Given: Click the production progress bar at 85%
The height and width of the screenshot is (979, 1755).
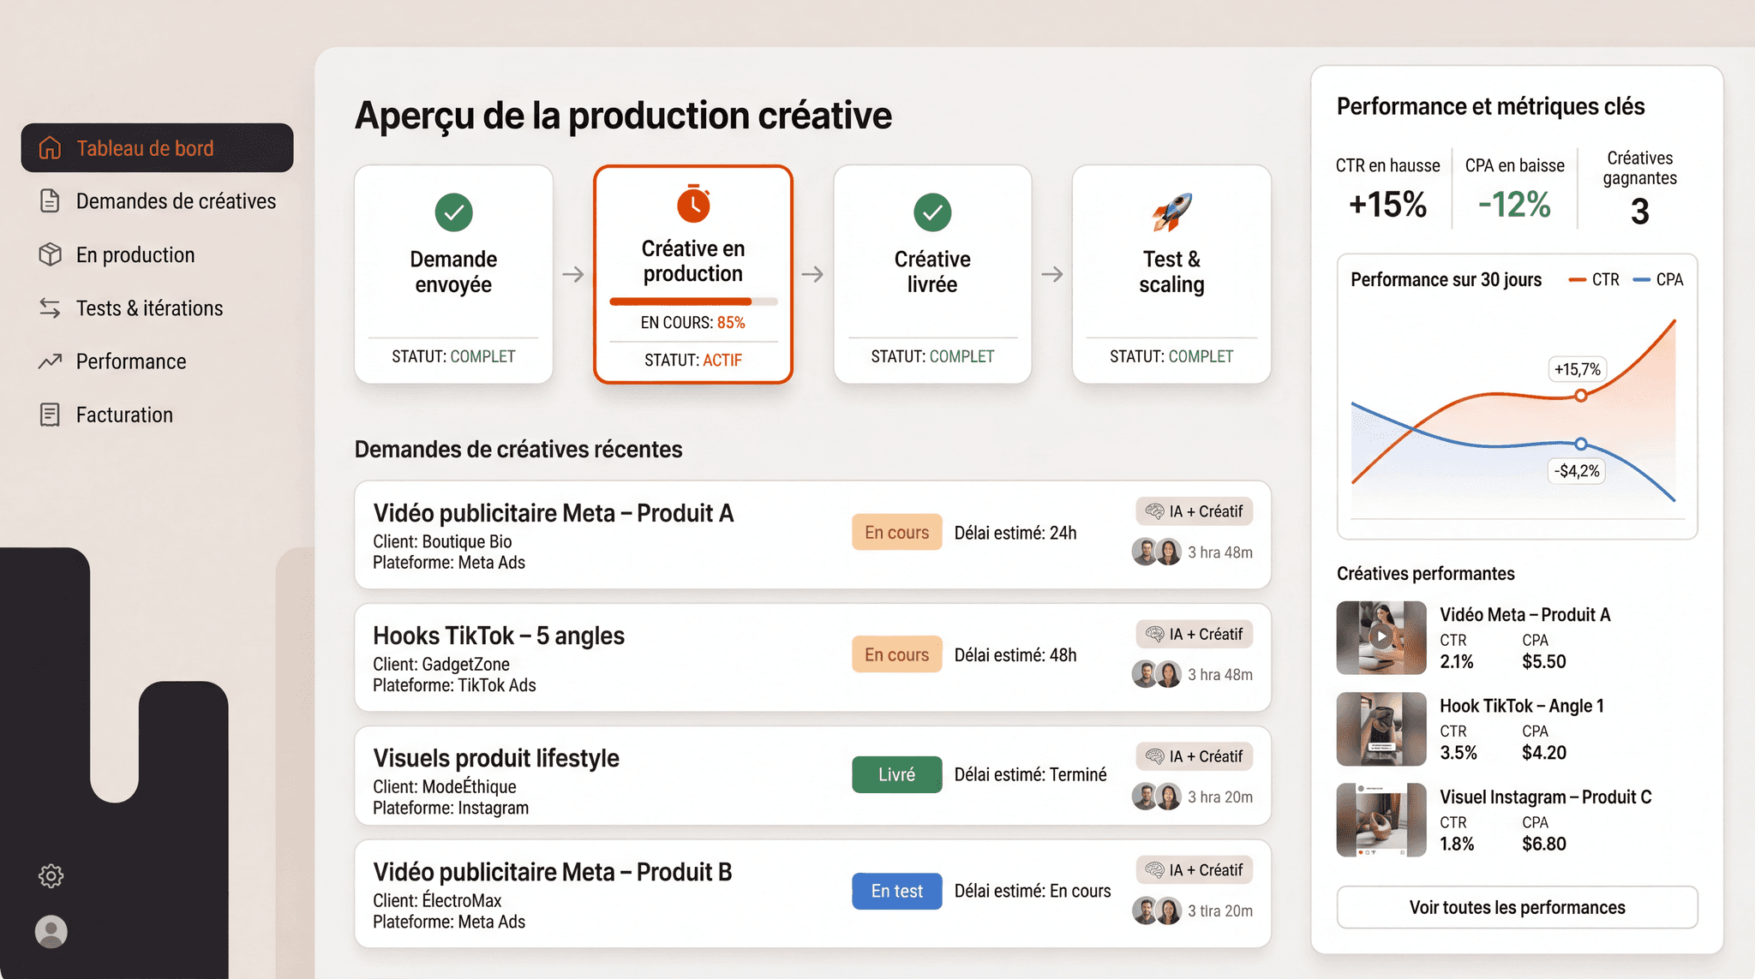Looking at the screenshot, I should pyautogui.click(x=693, y=301).
